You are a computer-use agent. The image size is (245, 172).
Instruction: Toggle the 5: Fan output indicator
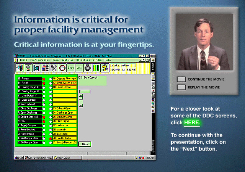pyautogui.click(x=44, y=121)
